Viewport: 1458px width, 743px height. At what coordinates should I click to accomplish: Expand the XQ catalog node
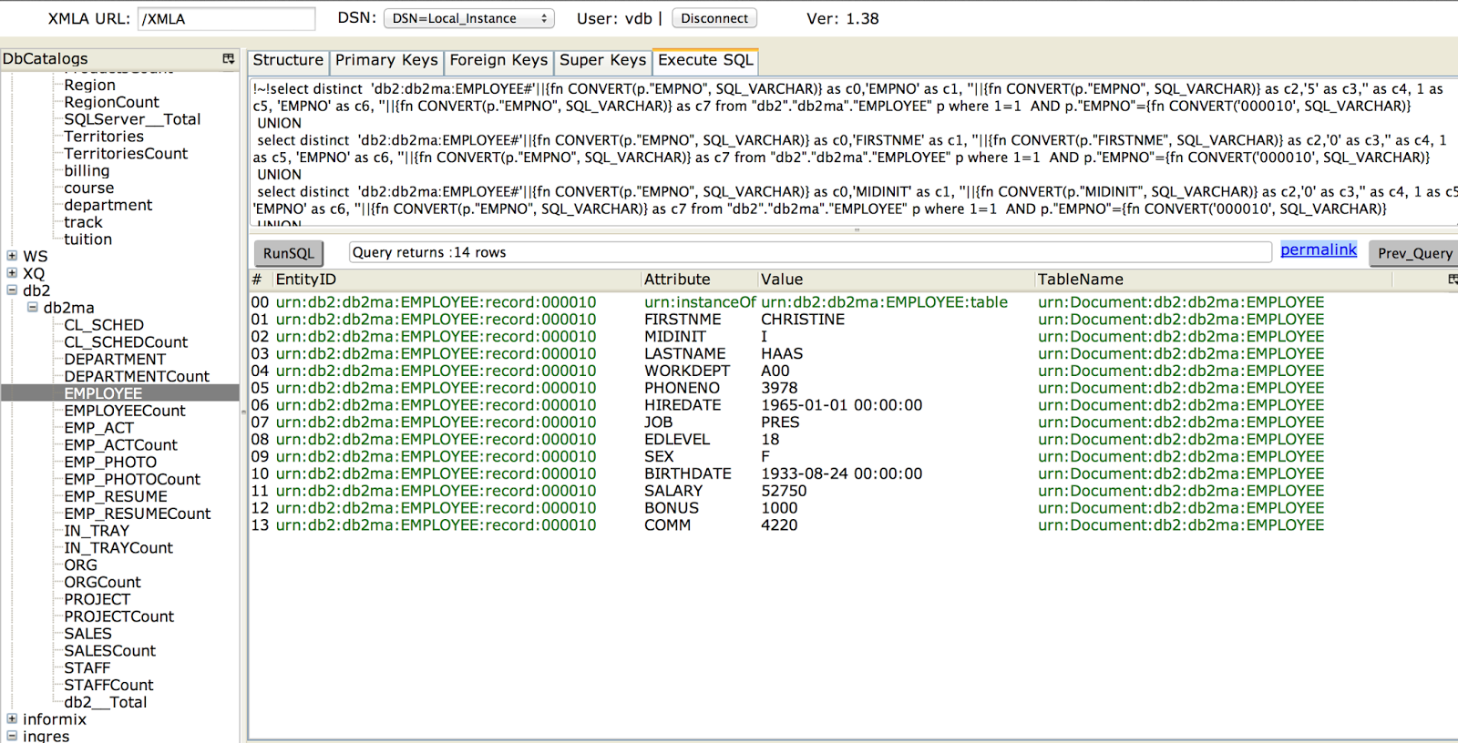12,273
